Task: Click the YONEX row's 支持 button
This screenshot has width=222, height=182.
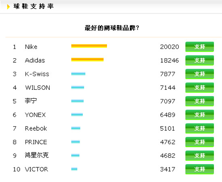Action: point(199,115)
